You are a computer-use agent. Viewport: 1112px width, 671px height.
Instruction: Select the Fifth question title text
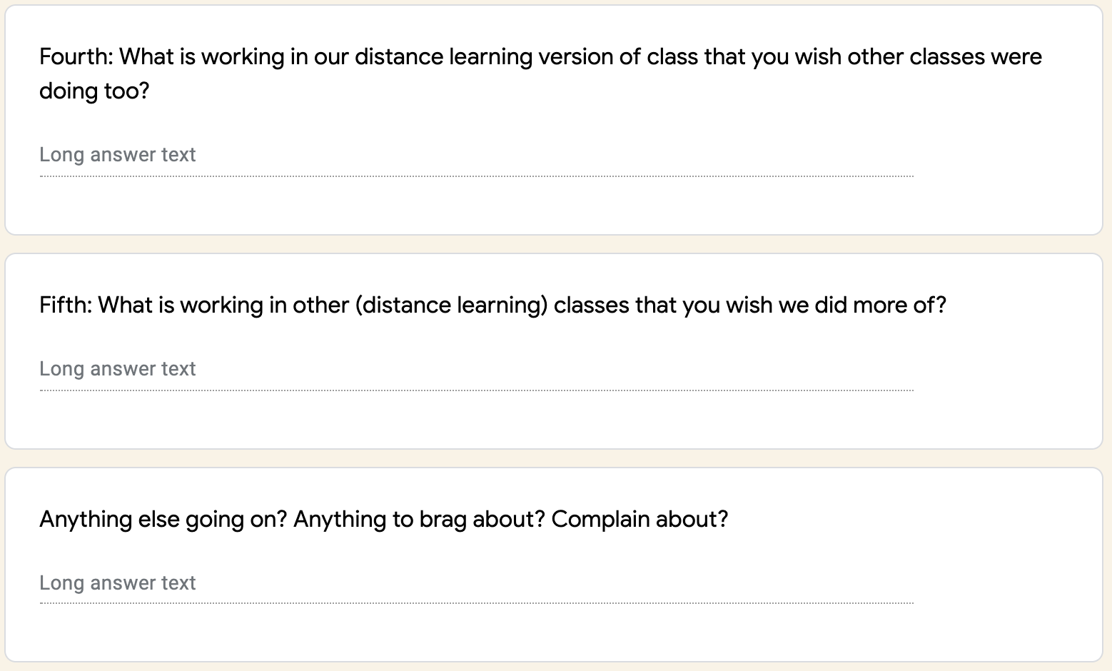tap(492, 306)
